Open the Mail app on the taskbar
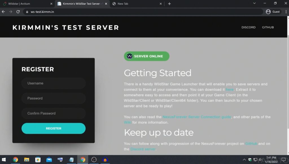 pos(49,160)
